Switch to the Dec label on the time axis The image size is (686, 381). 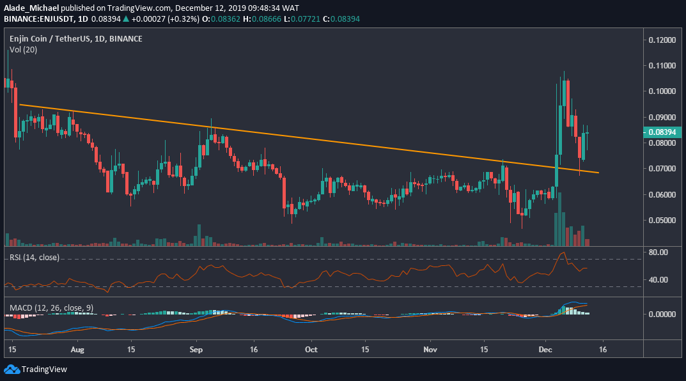[545, 350]
